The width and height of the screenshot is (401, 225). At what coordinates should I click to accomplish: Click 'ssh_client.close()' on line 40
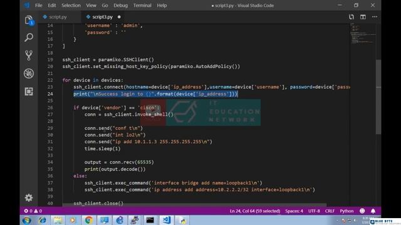click(98, 203)
